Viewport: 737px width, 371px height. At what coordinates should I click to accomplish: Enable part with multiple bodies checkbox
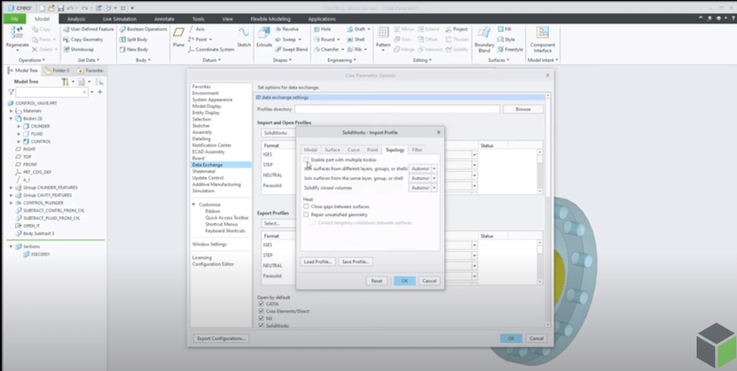[x=306, y=159]
